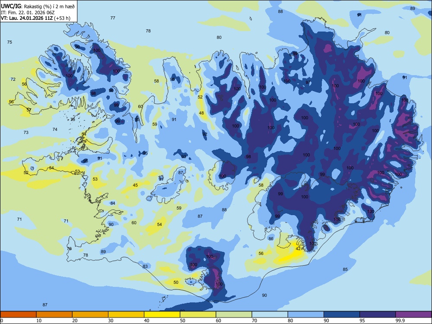The height and width of the screenshot is (324, 432).
Task: Select the humidity value 97 on the map
Action: click(x=308, y=83)
